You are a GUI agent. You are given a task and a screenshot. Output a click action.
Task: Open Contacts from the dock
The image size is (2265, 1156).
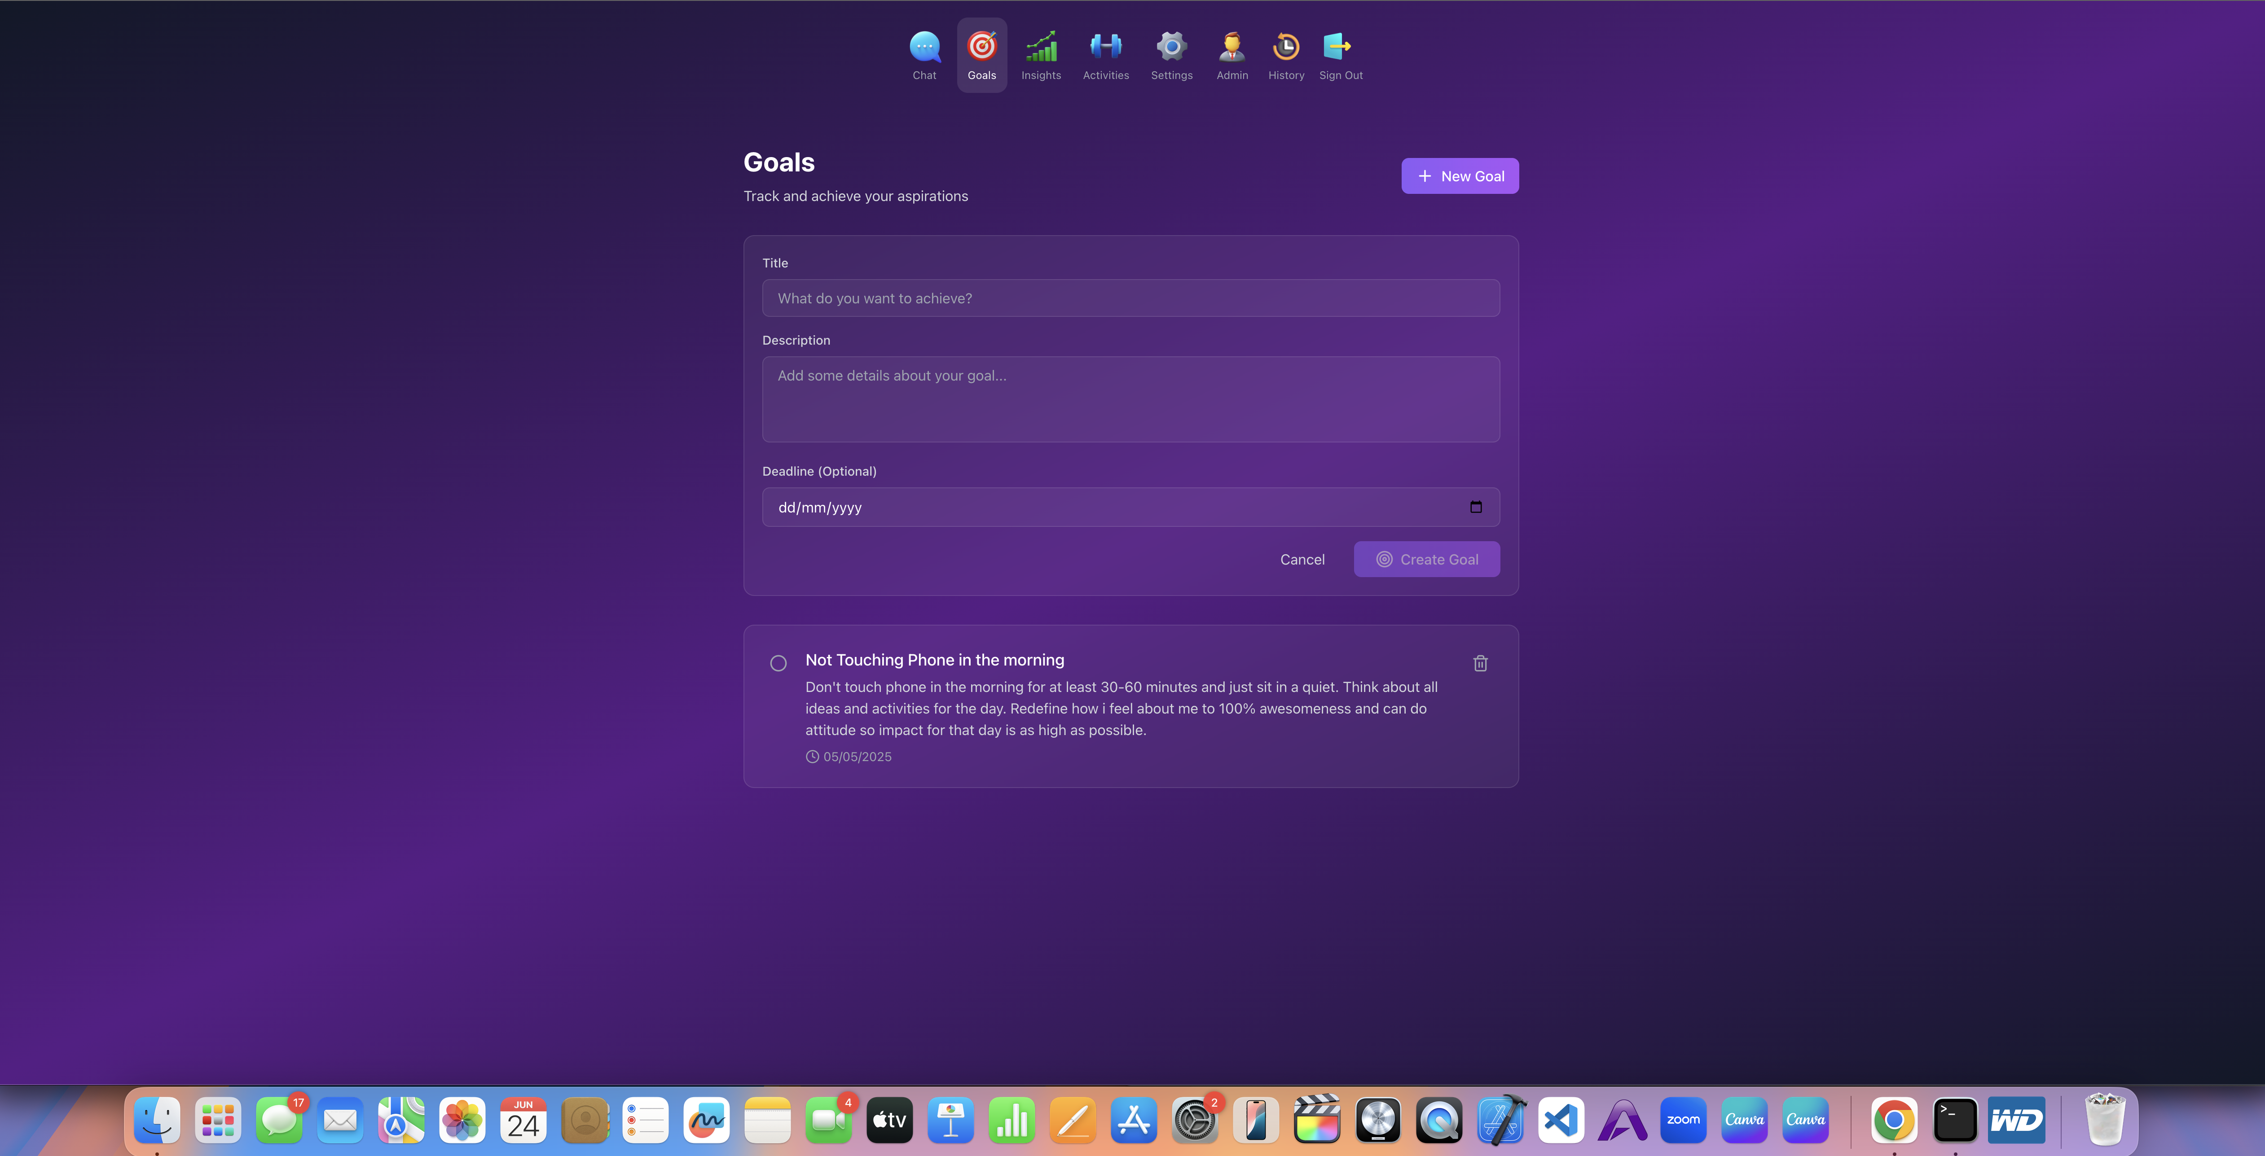click(x=585, y=1119)
